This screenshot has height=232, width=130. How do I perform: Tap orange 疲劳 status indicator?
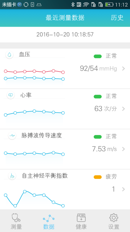97,177
